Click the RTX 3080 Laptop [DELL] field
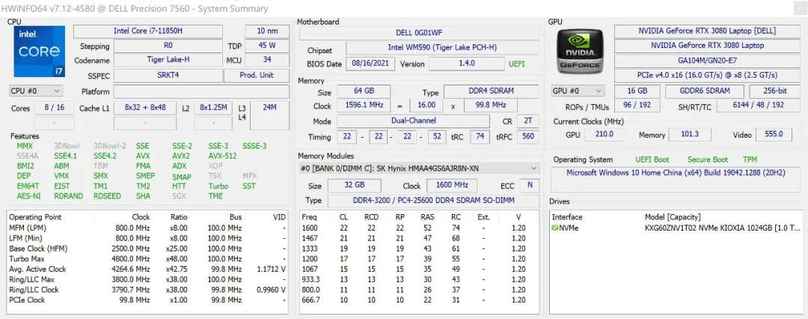 point(707,31)
